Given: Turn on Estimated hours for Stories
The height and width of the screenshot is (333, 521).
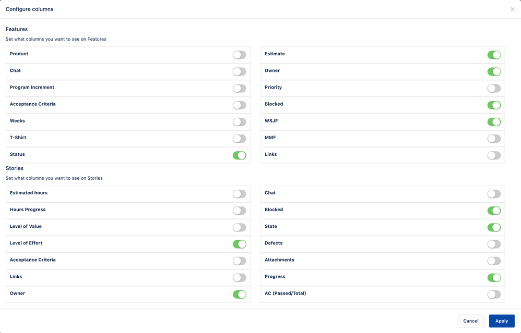Looking at the screenshot, I should [239, 193].
